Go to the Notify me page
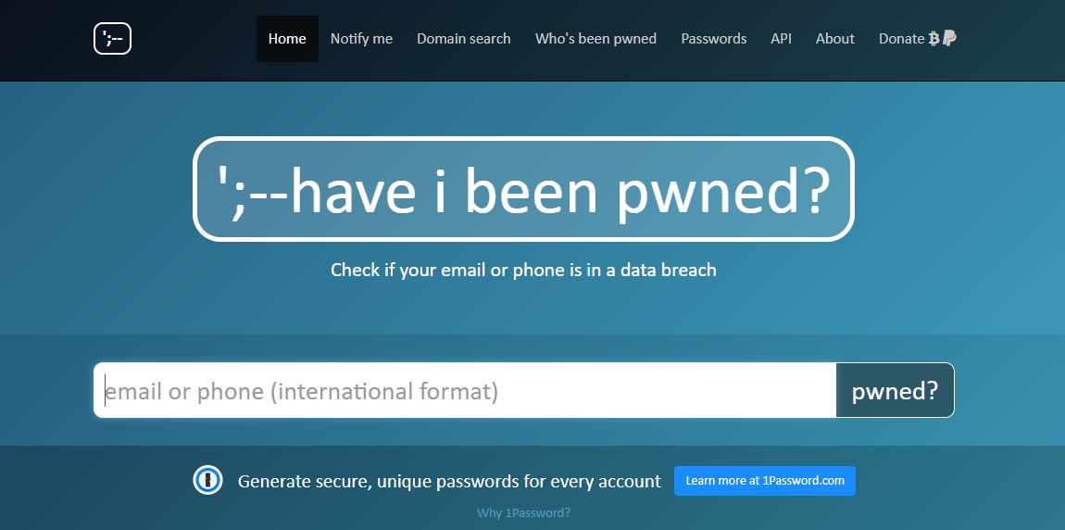The image size is (1065, 530). coord(361,39)
